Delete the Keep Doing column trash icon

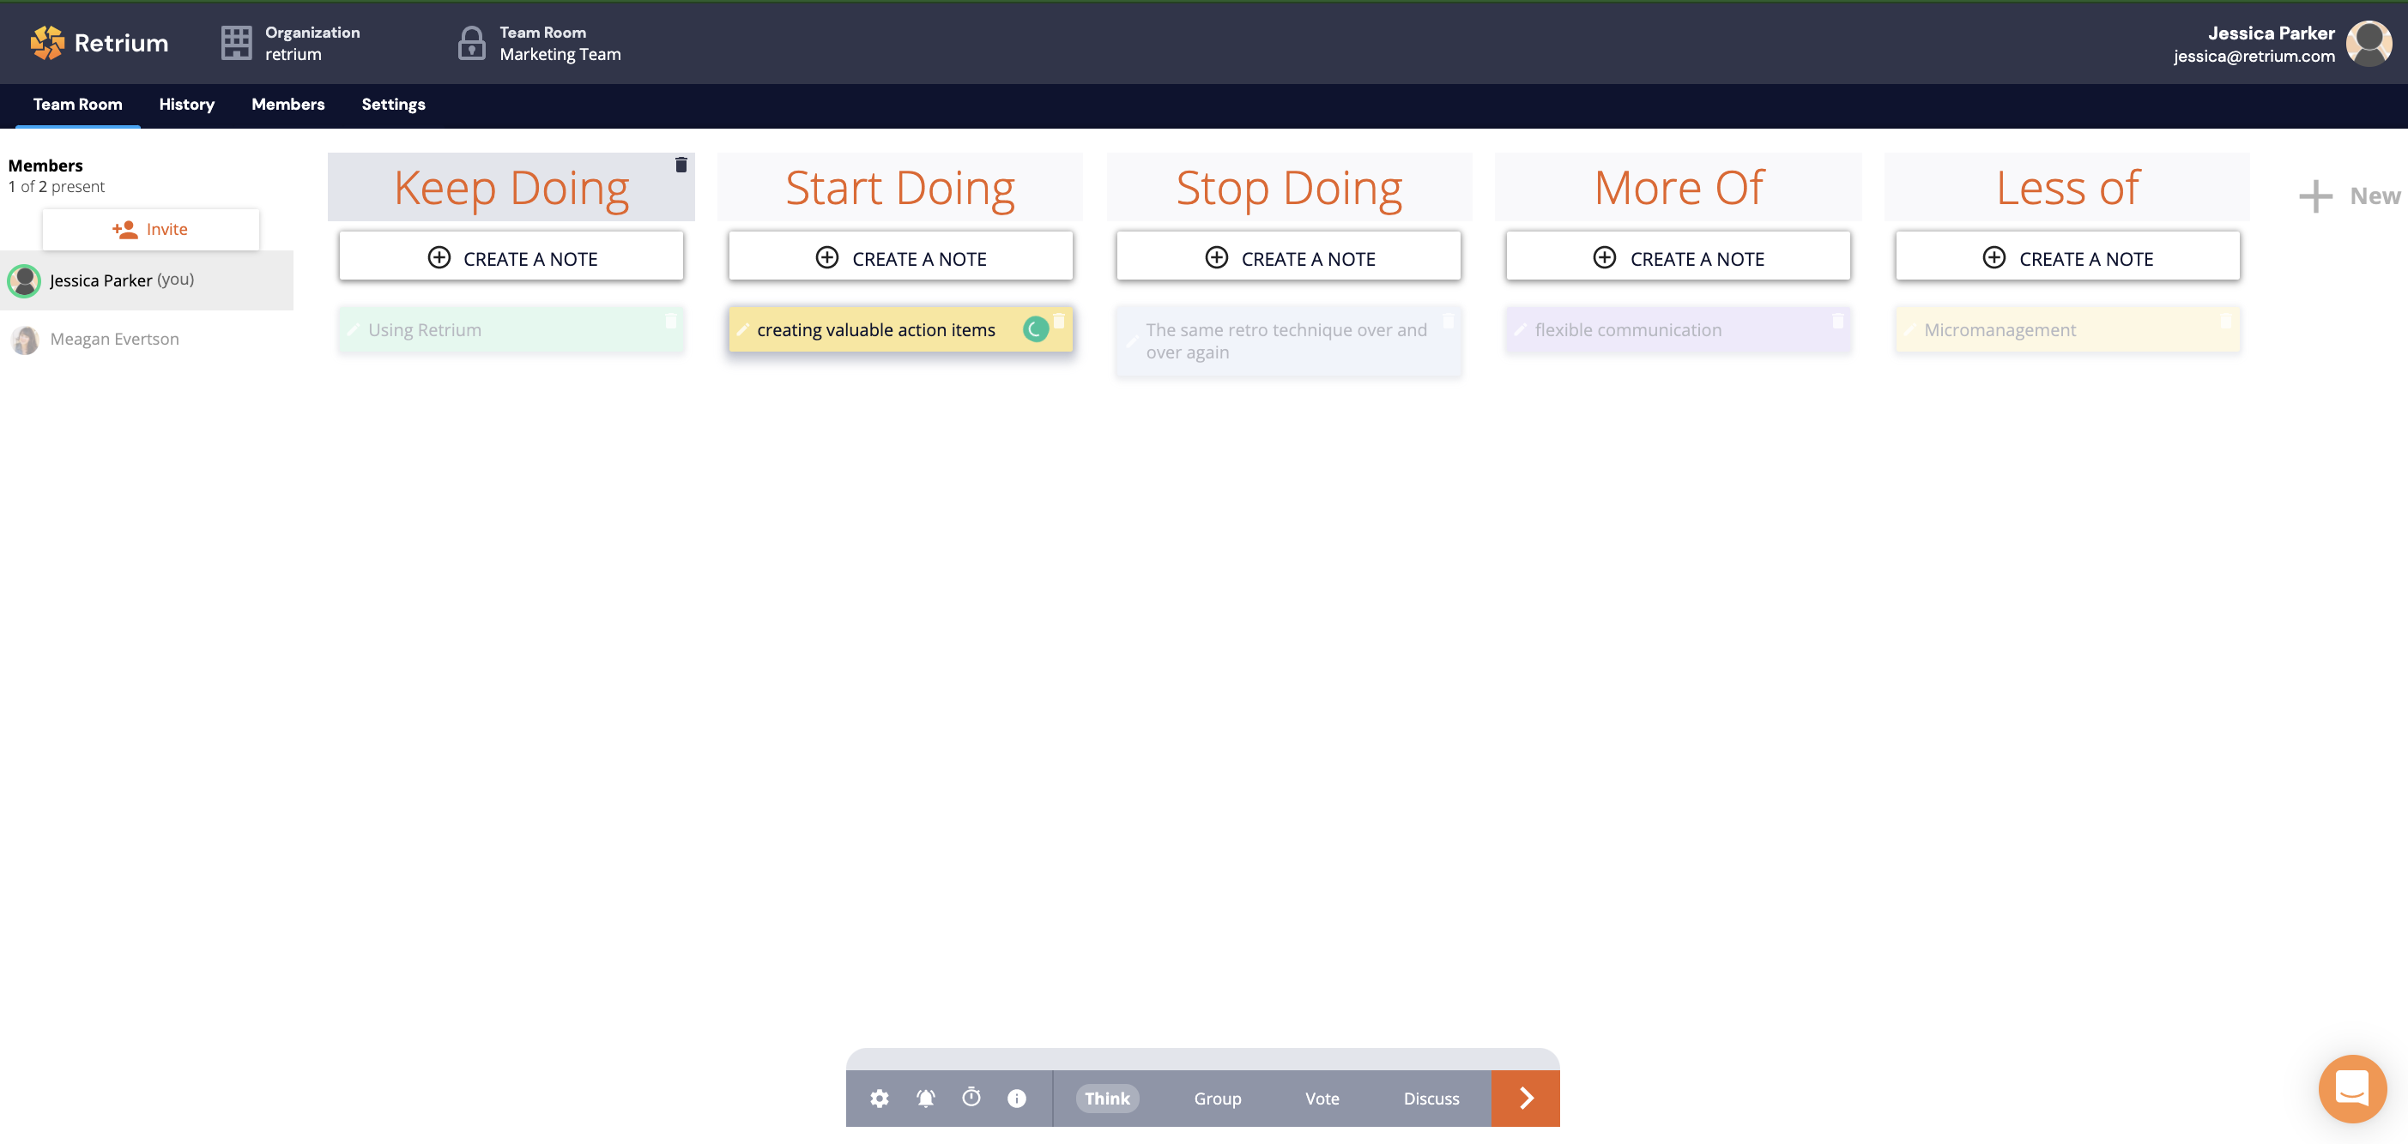[x=681, y=165]
